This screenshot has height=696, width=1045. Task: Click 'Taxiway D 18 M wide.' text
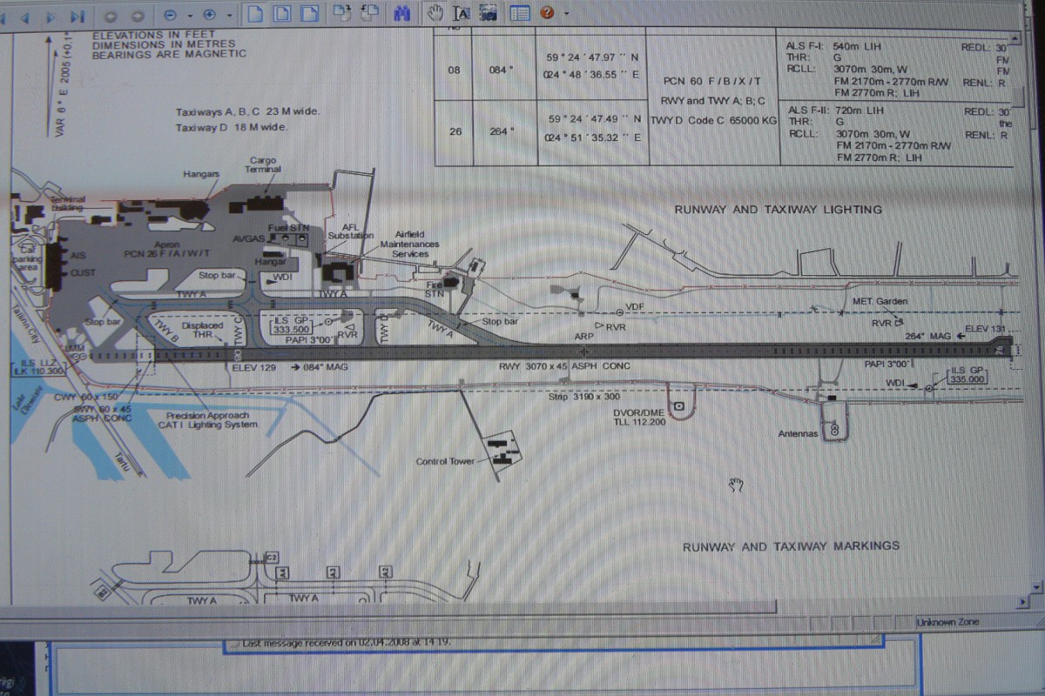(232, 127)
